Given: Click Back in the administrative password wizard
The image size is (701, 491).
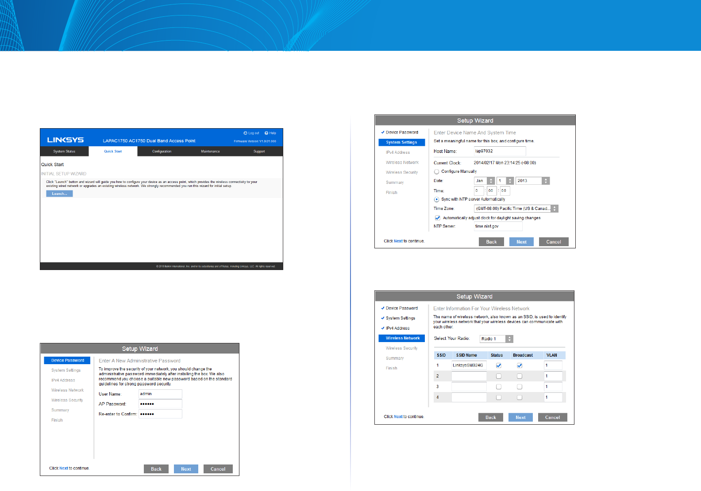Looking at the screenshot, I should tap(156, 469).
